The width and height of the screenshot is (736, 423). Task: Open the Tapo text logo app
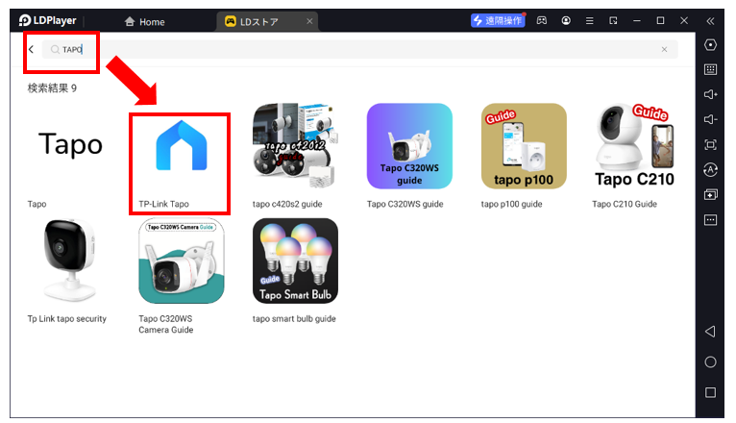(x=70, y=143)
